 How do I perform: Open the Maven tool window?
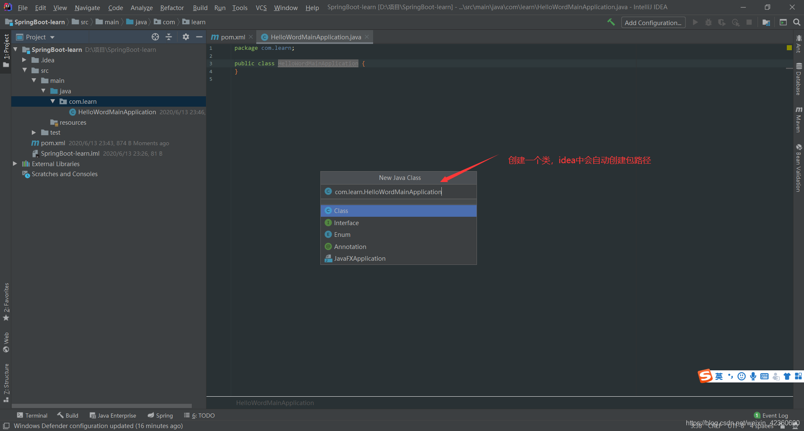tap(799, 120)
